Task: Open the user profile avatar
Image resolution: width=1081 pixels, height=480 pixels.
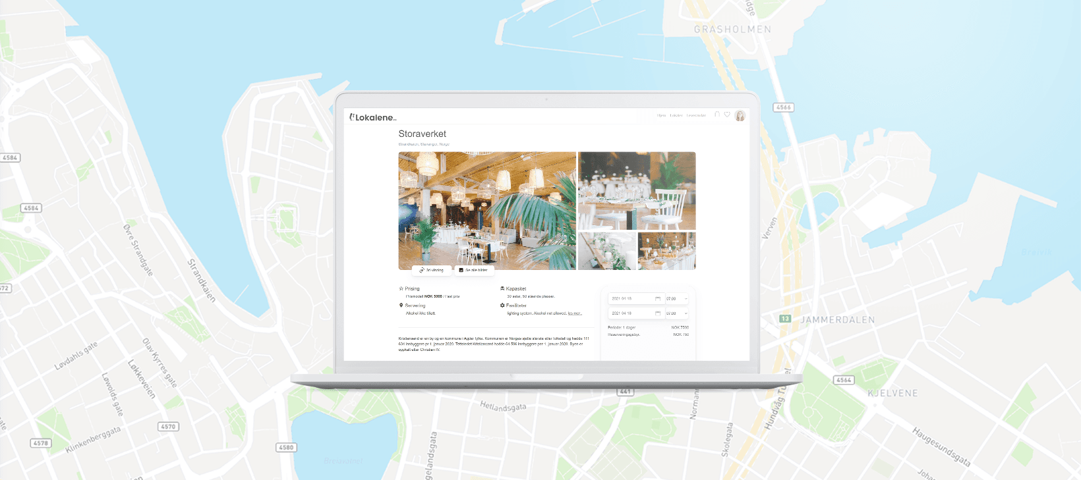Action: point(740,116)
